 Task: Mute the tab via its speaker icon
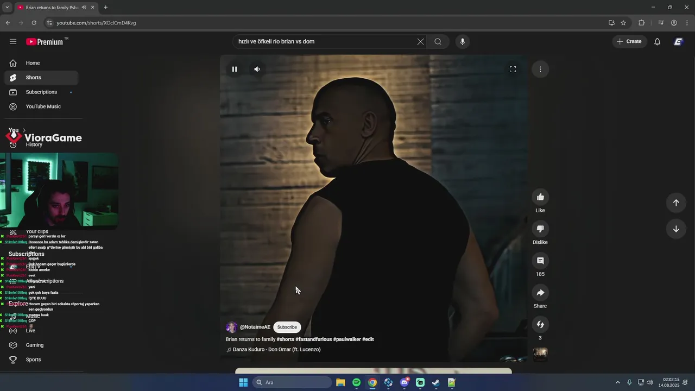pyautogui.click(x=84, y=8)
